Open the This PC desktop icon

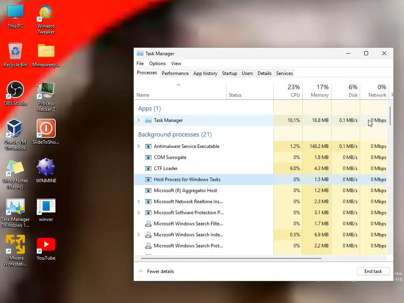[x=15, y=17]
